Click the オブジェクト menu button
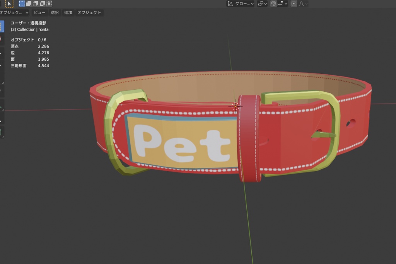The height and width of the screenshot is (264, 396). pyautogui.click(x=90, y=12)
